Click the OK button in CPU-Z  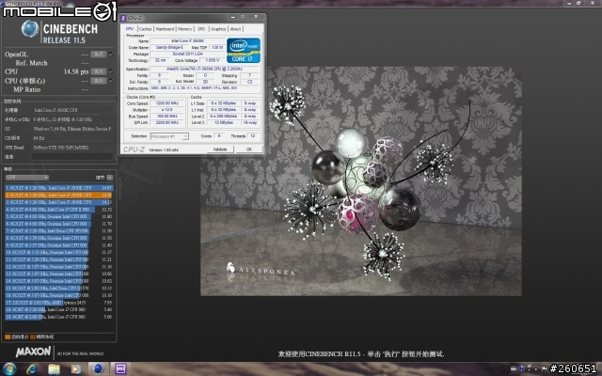249,149
